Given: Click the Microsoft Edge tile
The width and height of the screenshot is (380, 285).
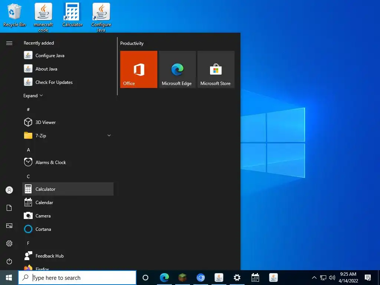Looking at the screenshot, I should pyautogui.click(x=177, y=69).
